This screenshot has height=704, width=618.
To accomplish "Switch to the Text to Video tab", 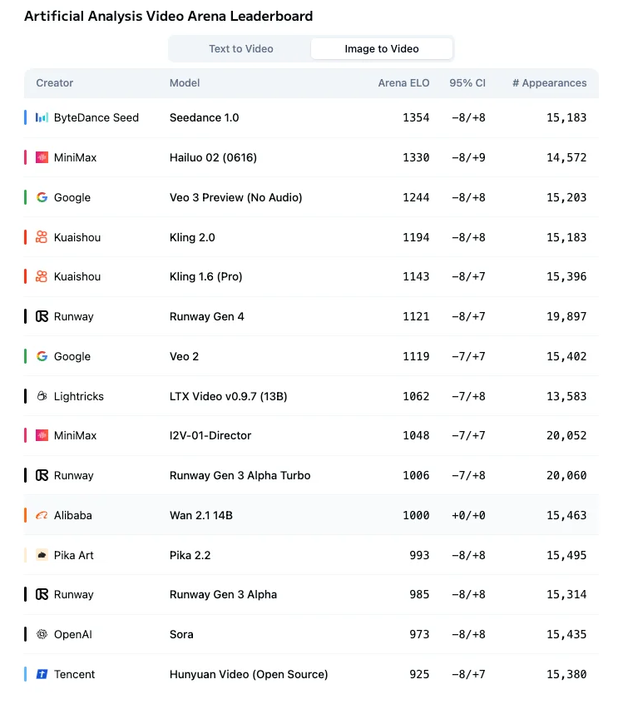I will [241, 48].
